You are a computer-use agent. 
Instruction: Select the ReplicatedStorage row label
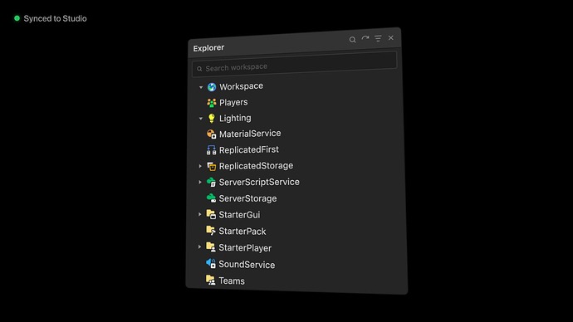256,166
